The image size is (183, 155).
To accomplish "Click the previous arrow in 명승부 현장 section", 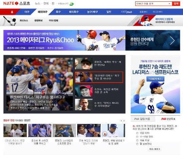I will pos(121,120).
